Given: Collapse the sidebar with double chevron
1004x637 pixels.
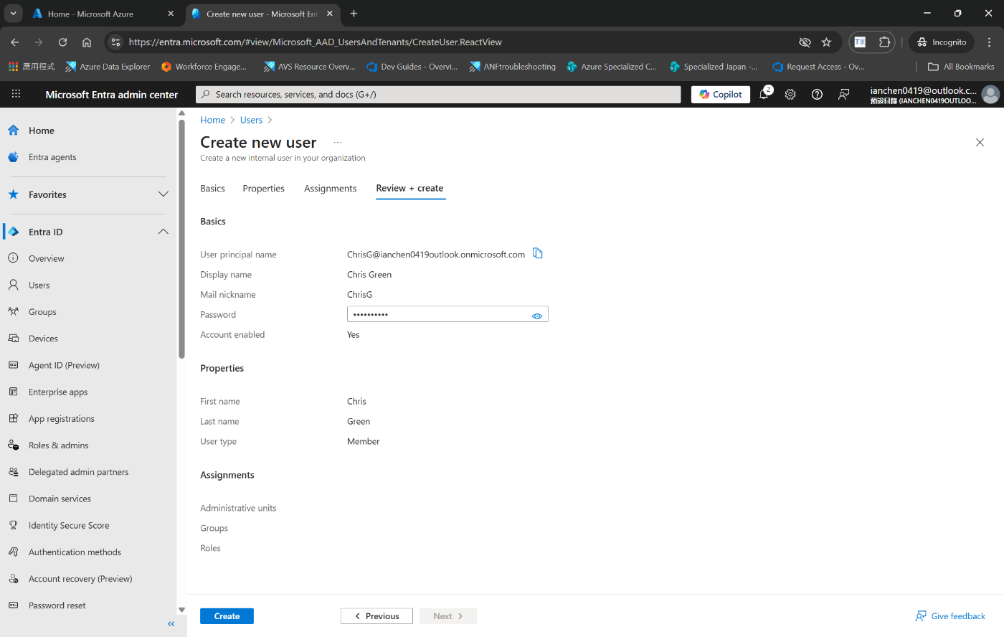Looking at the screenshot, I should [x=171, y=624].
